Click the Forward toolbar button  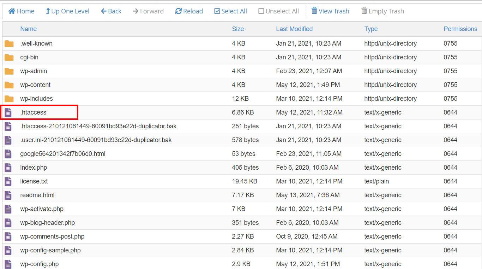click(x=148, y=11)
